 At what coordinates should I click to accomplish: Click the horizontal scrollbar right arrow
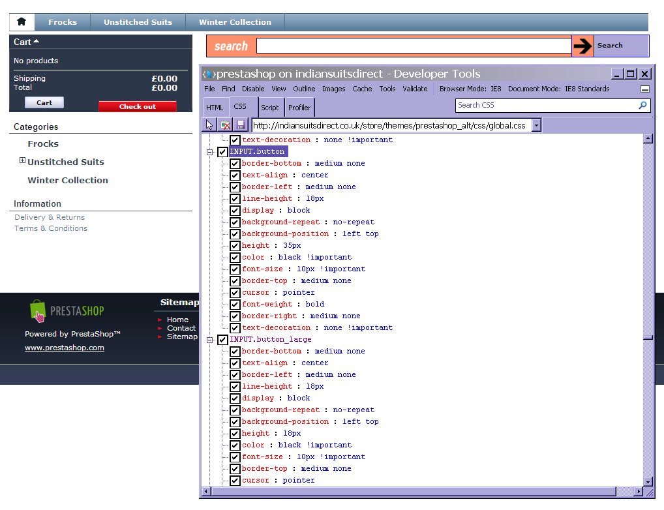[x=639, y=491]
